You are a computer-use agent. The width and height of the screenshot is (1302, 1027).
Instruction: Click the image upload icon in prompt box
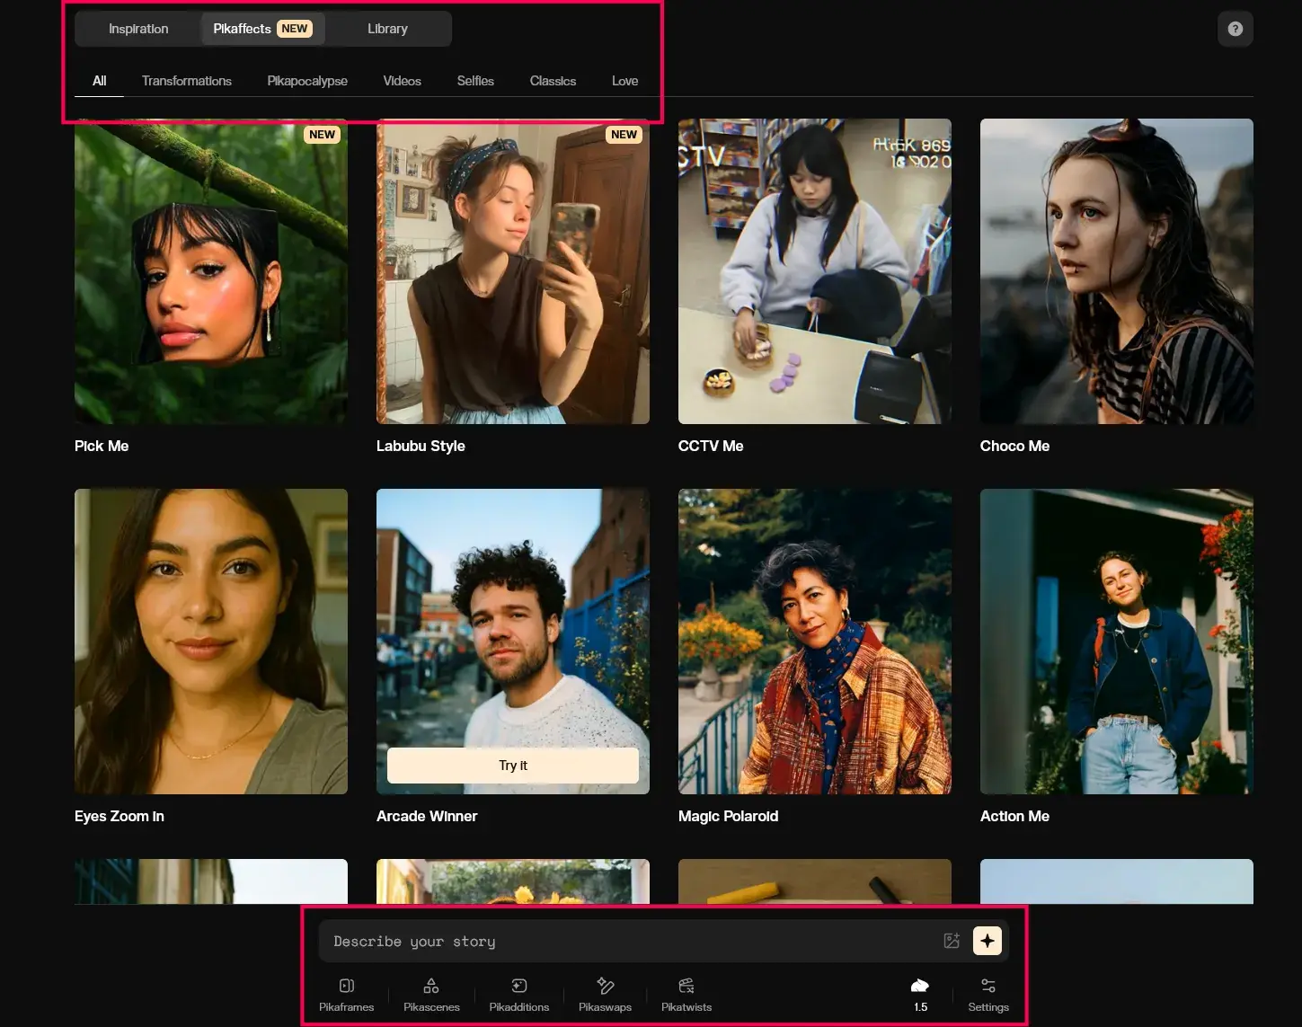(952, 941)
